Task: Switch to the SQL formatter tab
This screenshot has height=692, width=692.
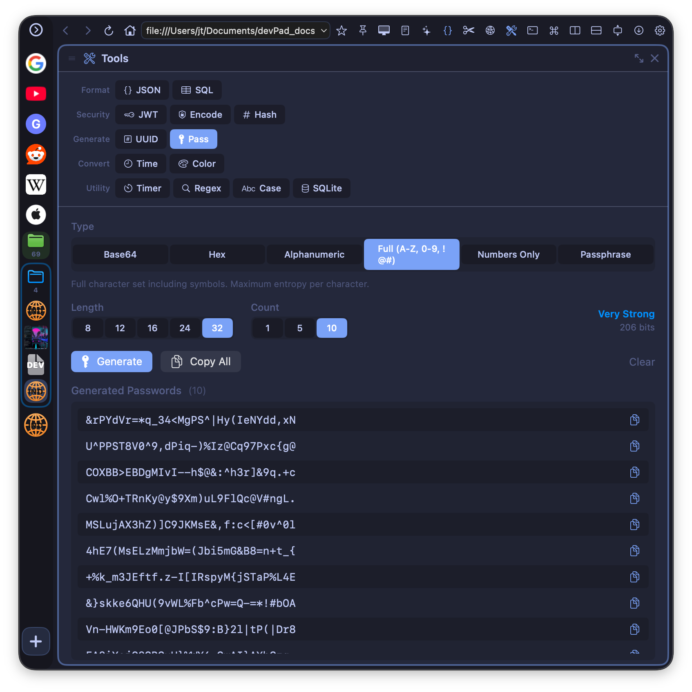Action: (x=197, y=90)
